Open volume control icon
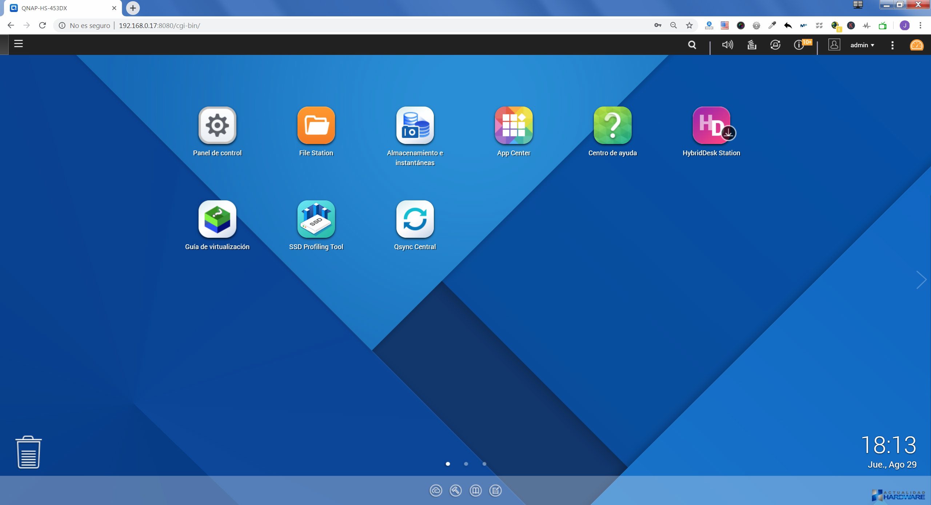The image size is (931, 505). click(x=727, y=45)
